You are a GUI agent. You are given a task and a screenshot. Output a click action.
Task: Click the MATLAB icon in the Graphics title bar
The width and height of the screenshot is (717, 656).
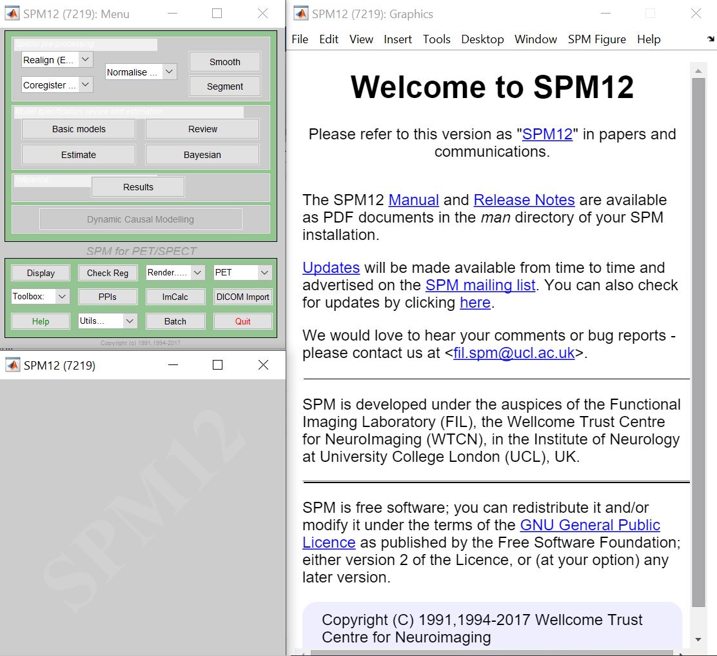click(300, 14)
